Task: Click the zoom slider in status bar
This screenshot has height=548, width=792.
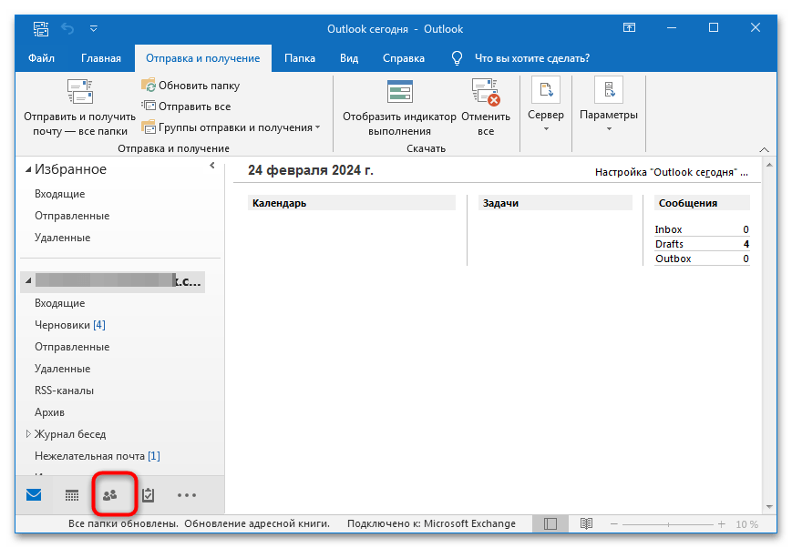Action: coord(668,524)
